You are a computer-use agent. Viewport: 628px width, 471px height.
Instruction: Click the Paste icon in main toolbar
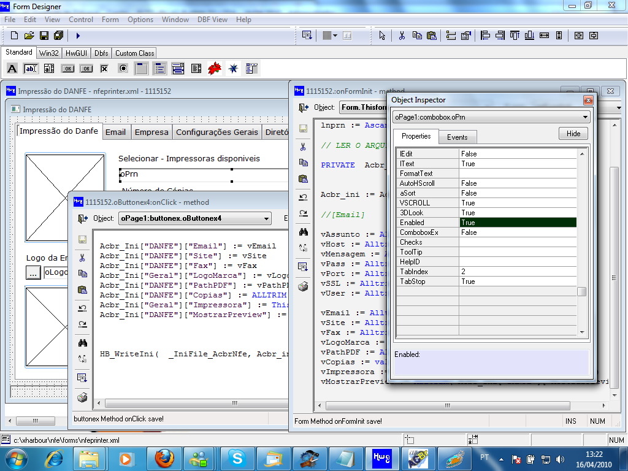431,36
